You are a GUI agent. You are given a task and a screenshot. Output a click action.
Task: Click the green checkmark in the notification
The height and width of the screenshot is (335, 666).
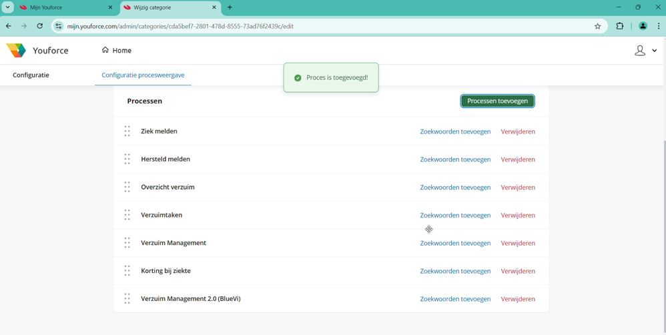pyautogui.click(x=298, y=77)
